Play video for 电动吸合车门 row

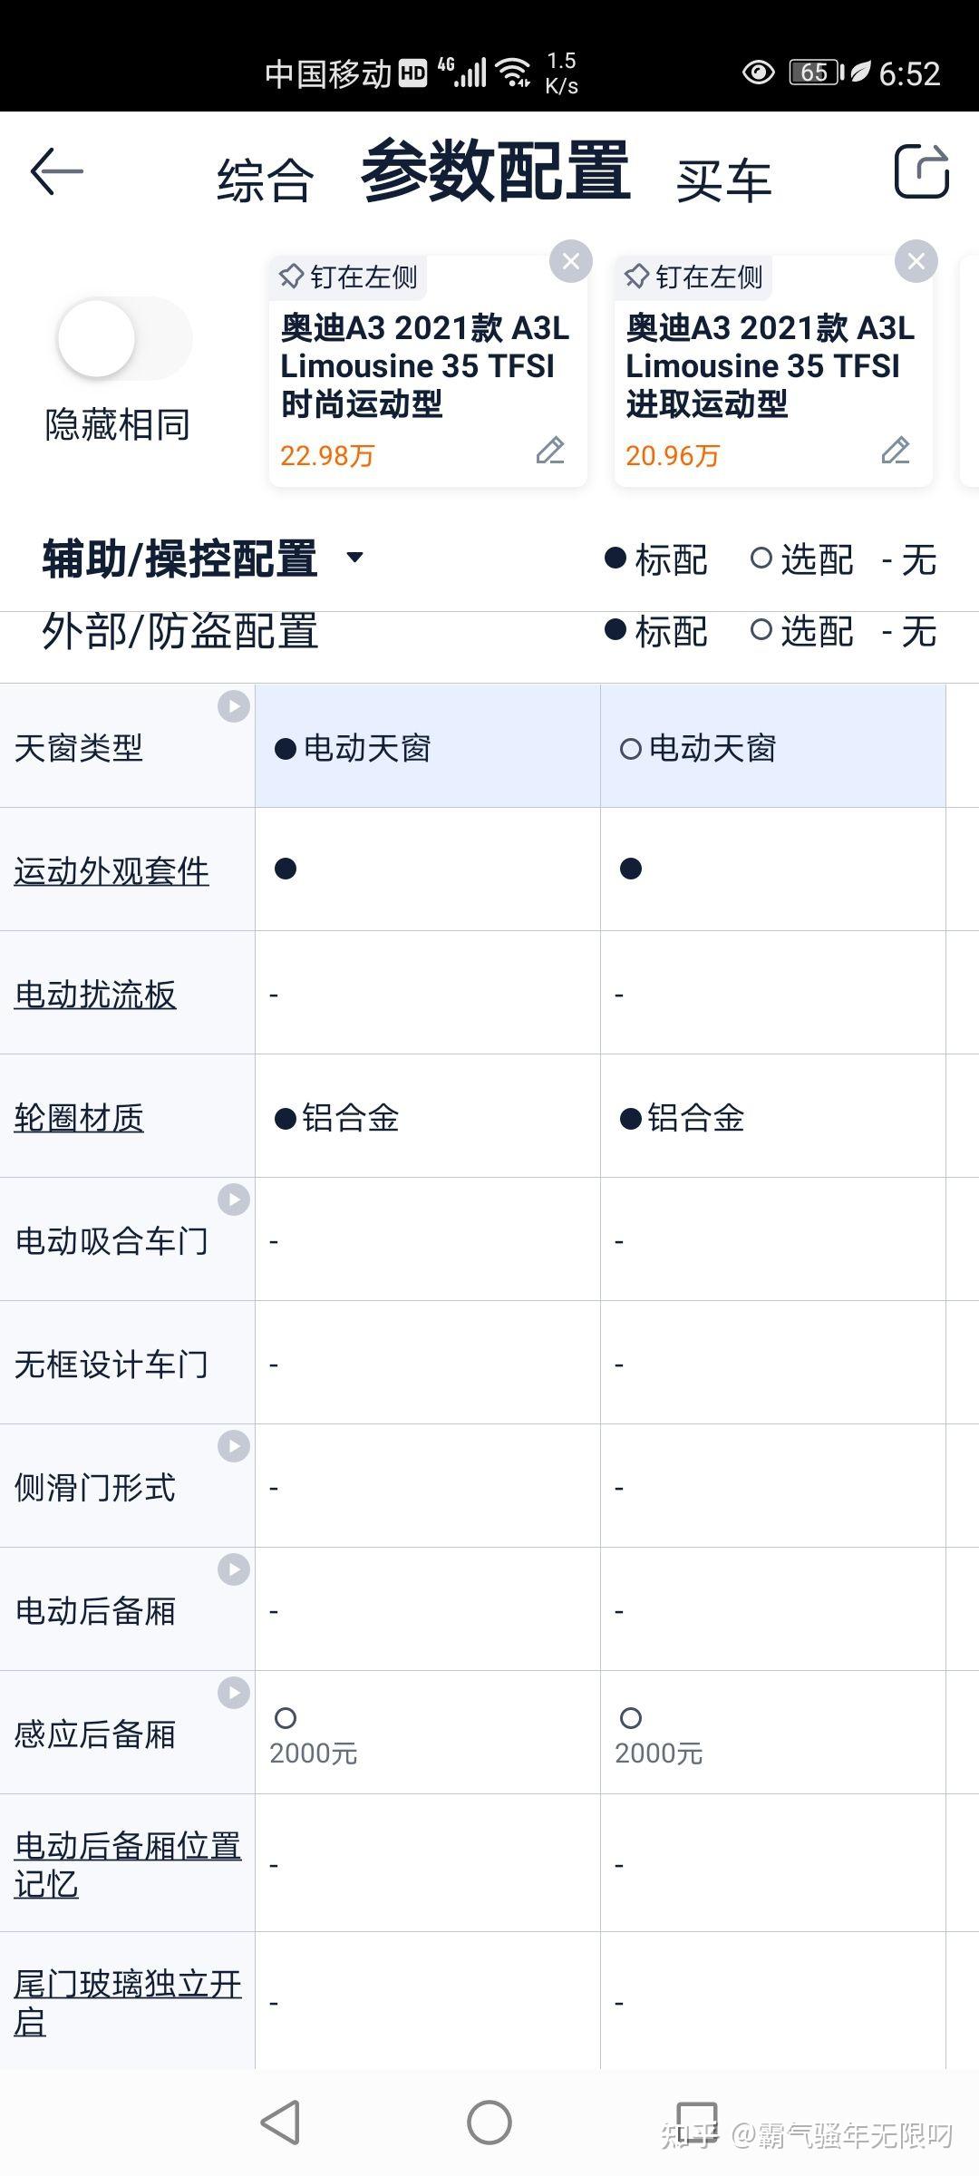click(x=234, y=1200)
